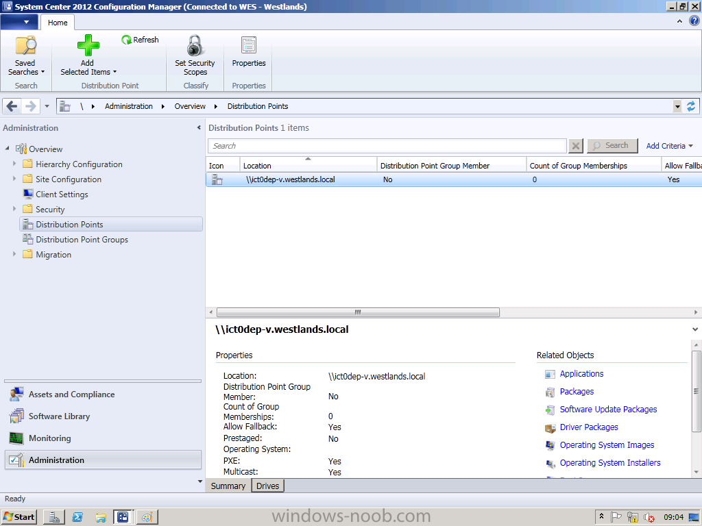The width and height of the screenshot is (702, 526).
Task: Select the Administration workspace
Action: pos(103,460)
